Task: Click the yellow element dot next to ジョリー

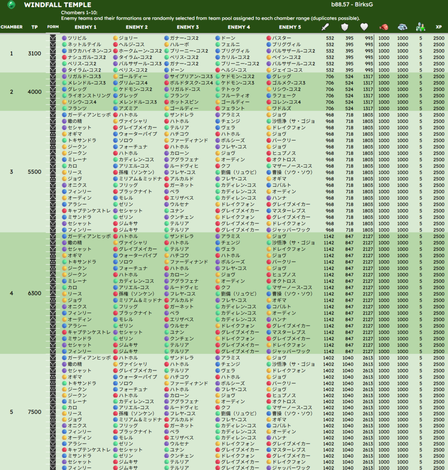Action: point(115,38)
